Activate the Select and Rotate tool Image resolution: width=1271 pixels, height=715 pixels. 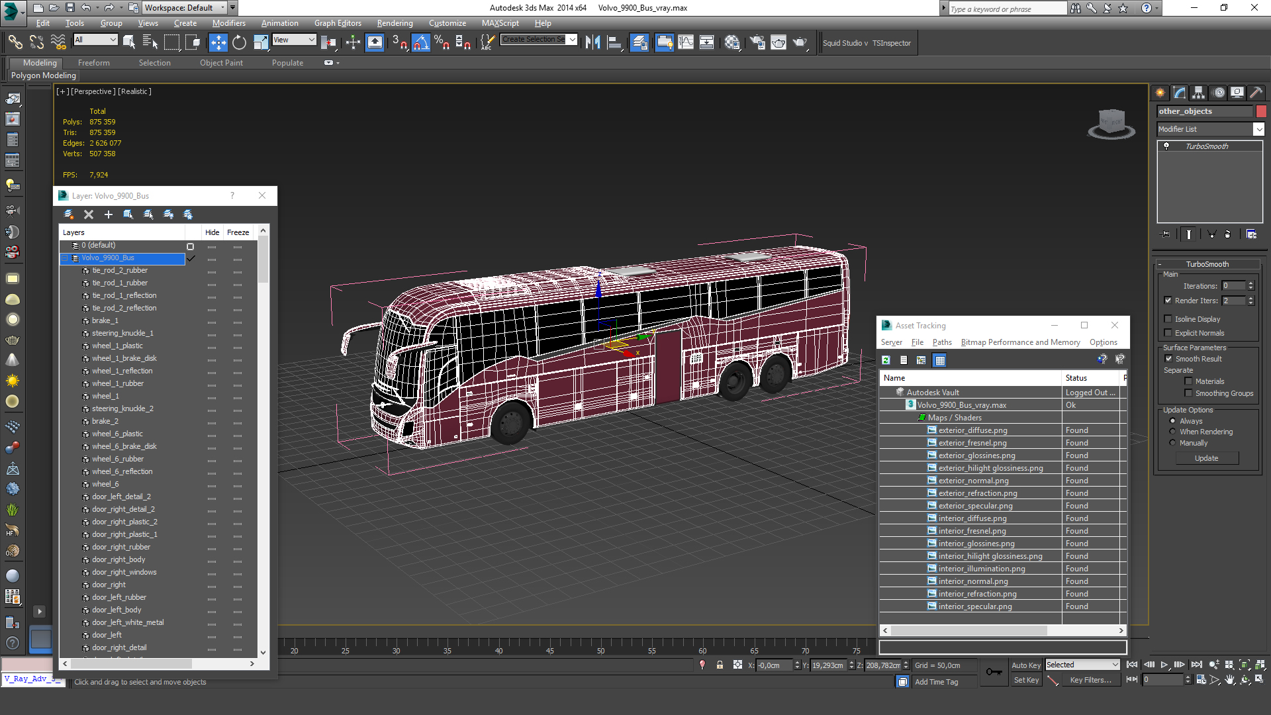point(239,43)
